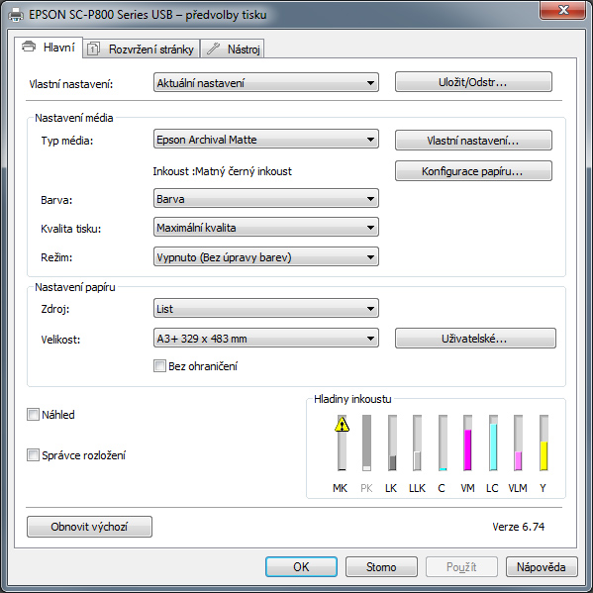Click the PK ink level bar
593x593 pixels.
(366, 443)
